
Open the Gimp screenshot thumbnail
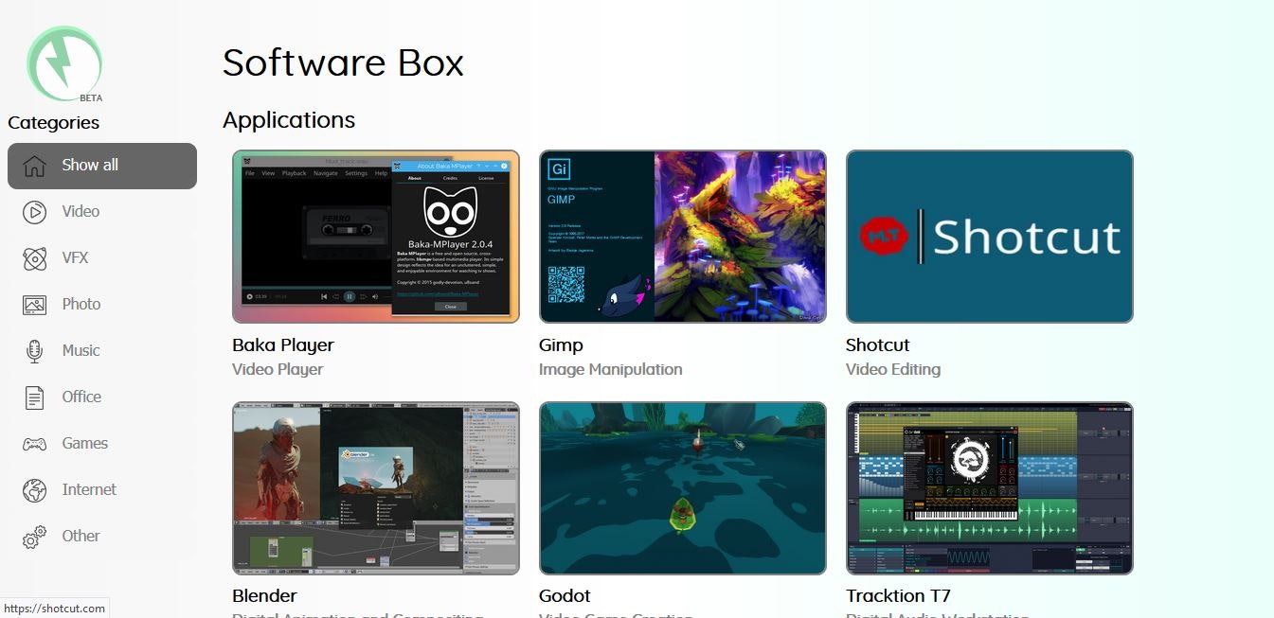(682, 236)
